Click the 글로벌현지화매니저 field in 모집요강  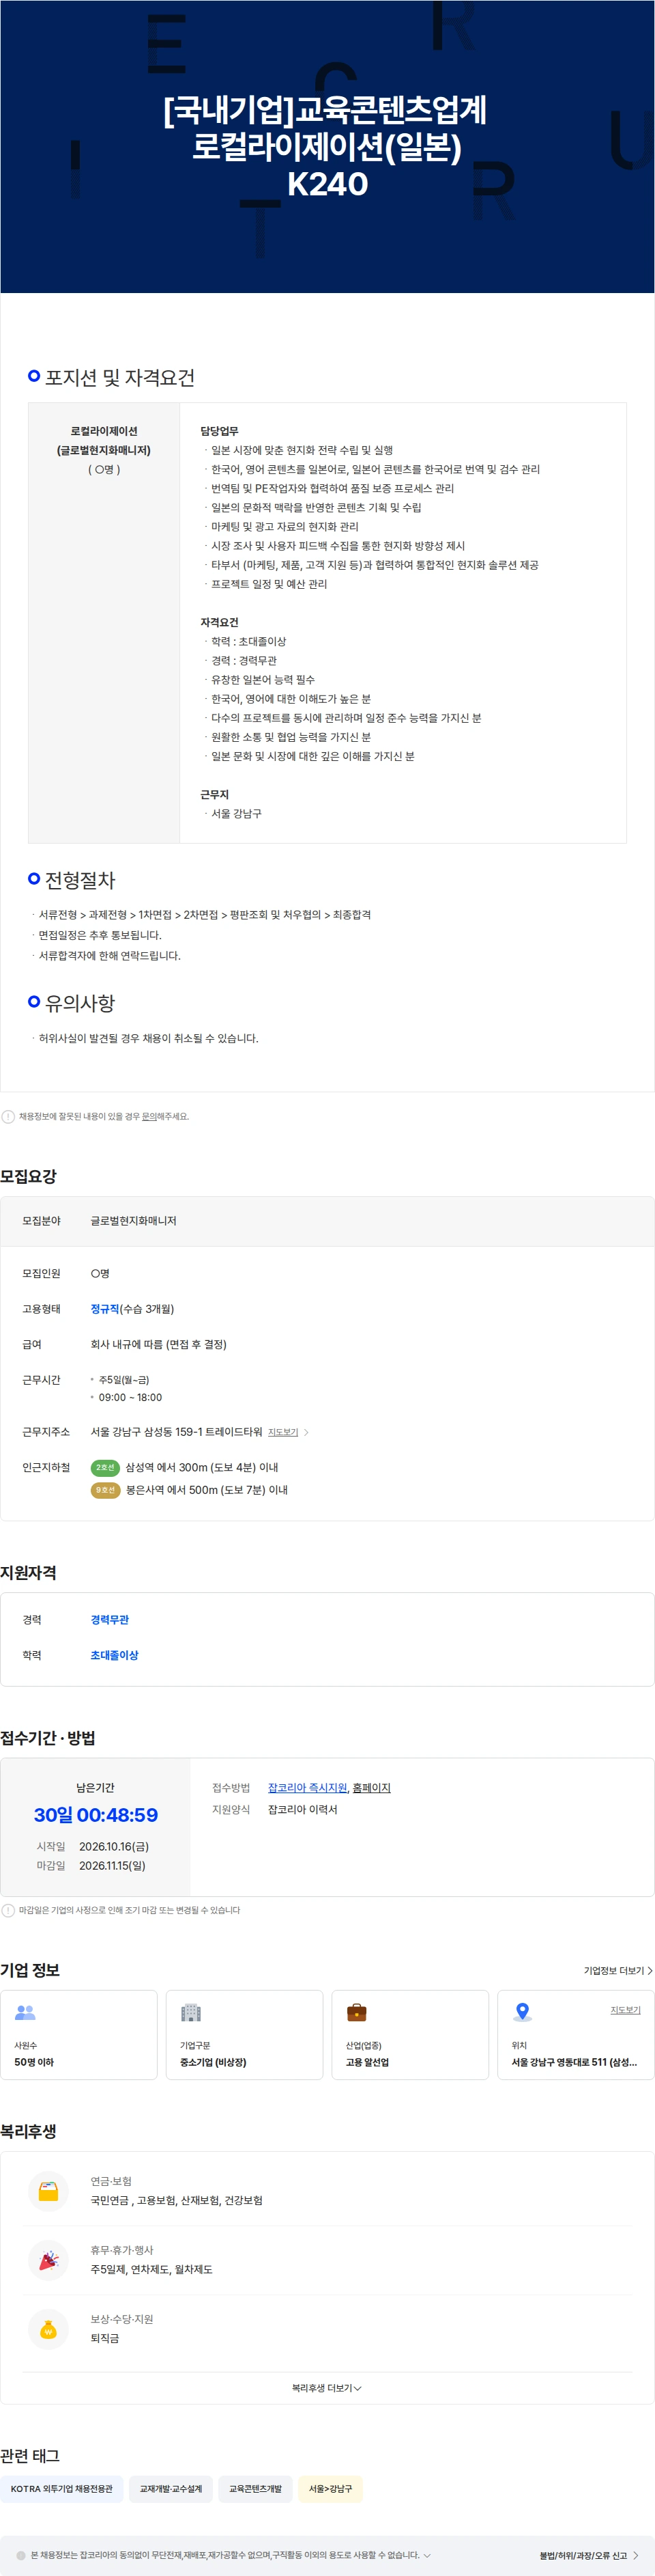134,1221
